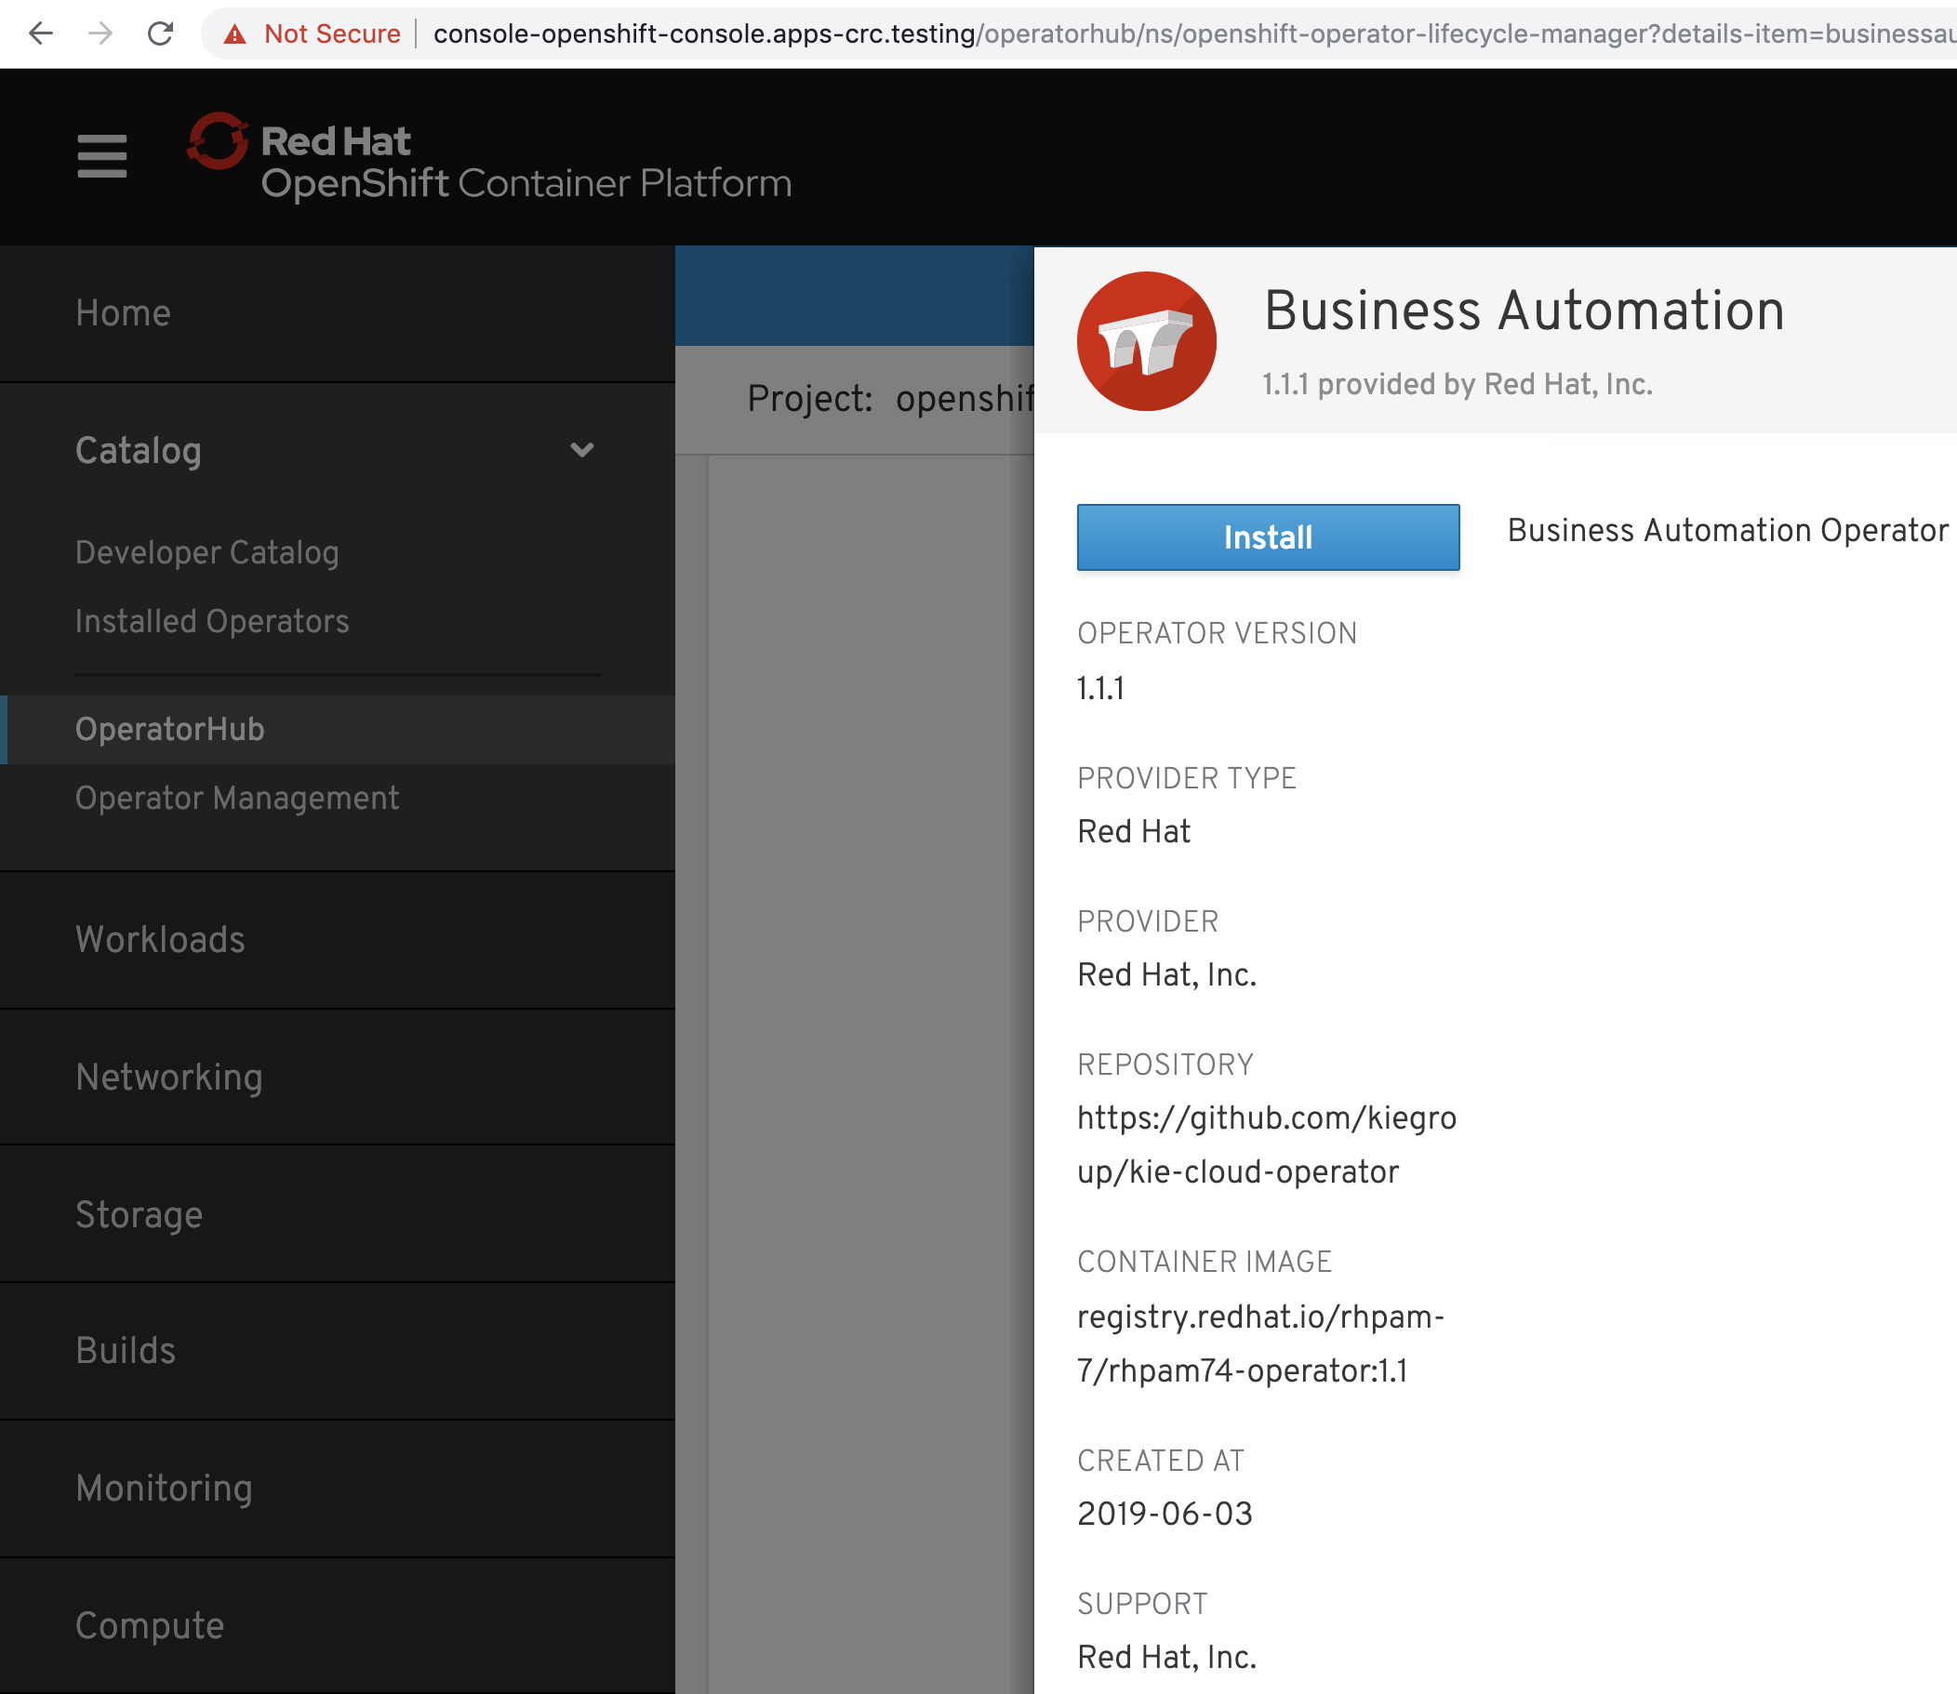Go to Home in sidebar
This screenshot has width=1957, height=1694.
pyautogui.click(x=123, y=313)
